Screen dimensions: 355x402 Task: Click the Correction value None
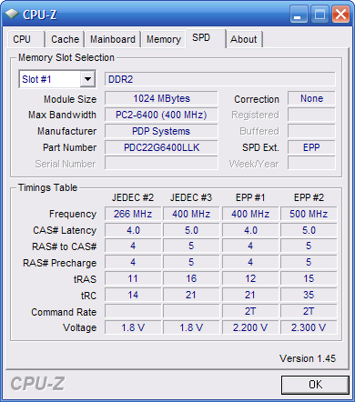311,98
